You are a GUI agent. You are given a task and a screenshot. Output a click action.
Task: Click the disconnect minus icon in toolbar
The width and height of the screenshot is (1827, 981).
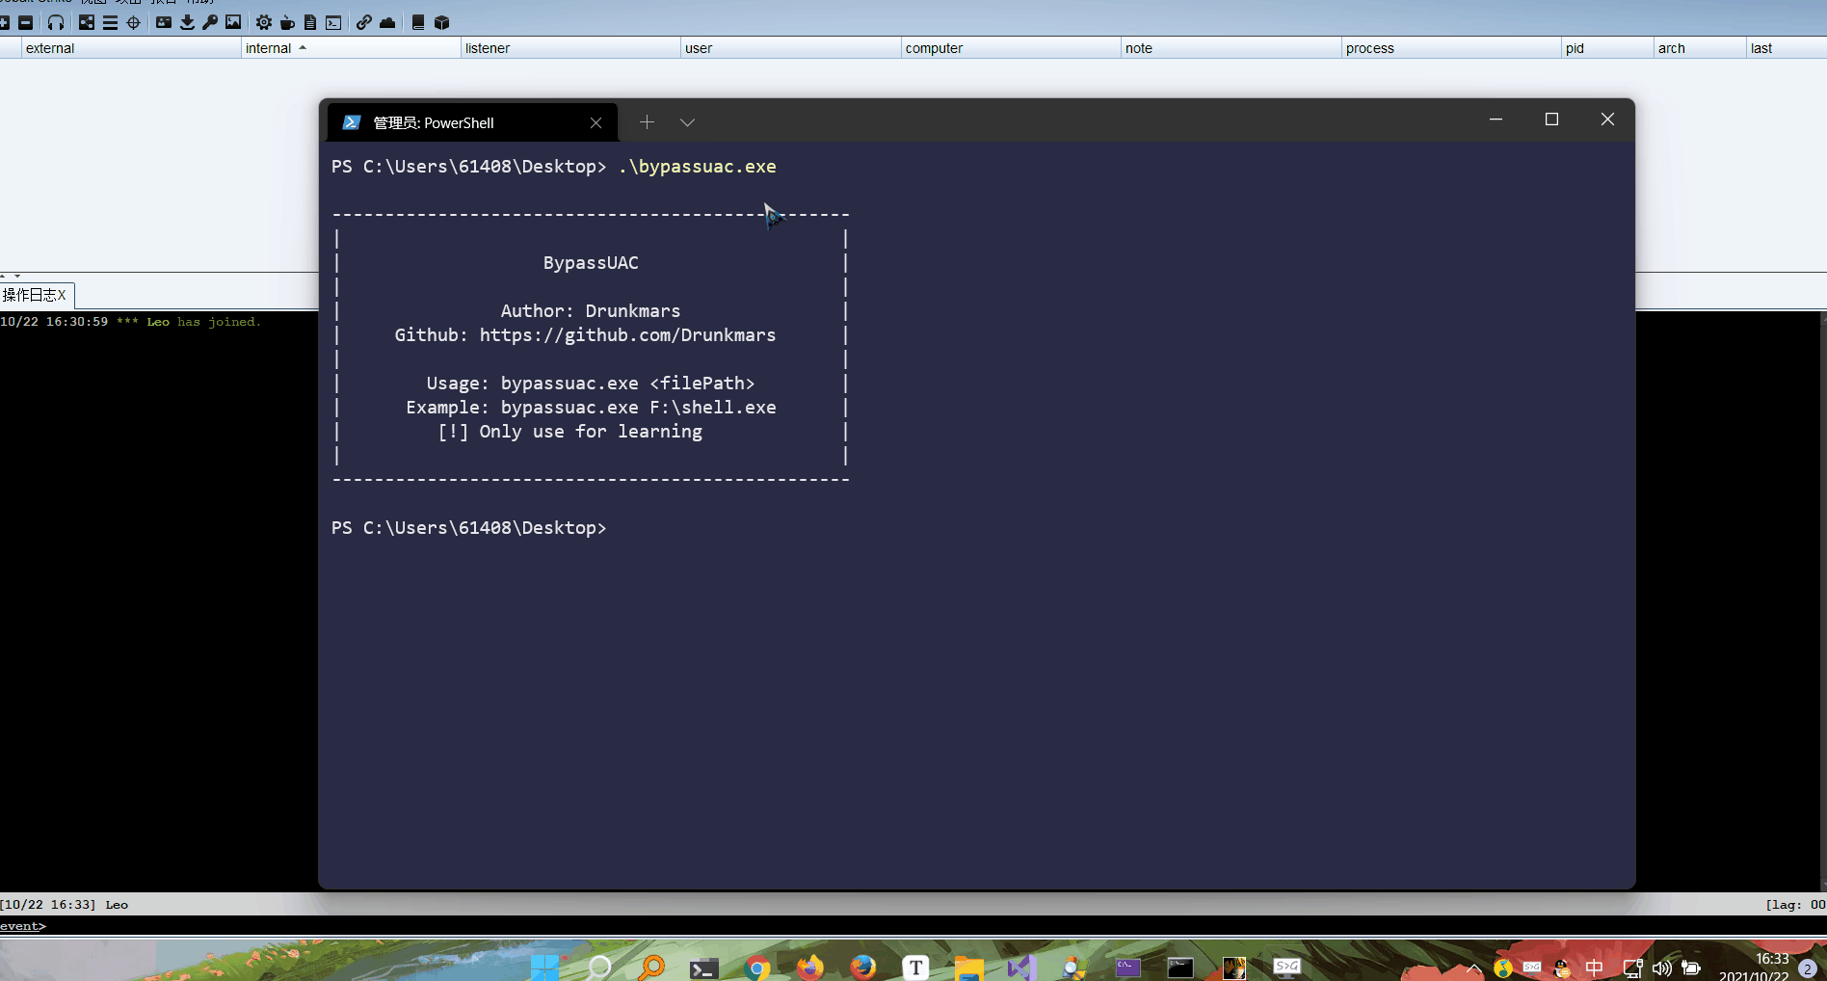click(x=26, y=22)
